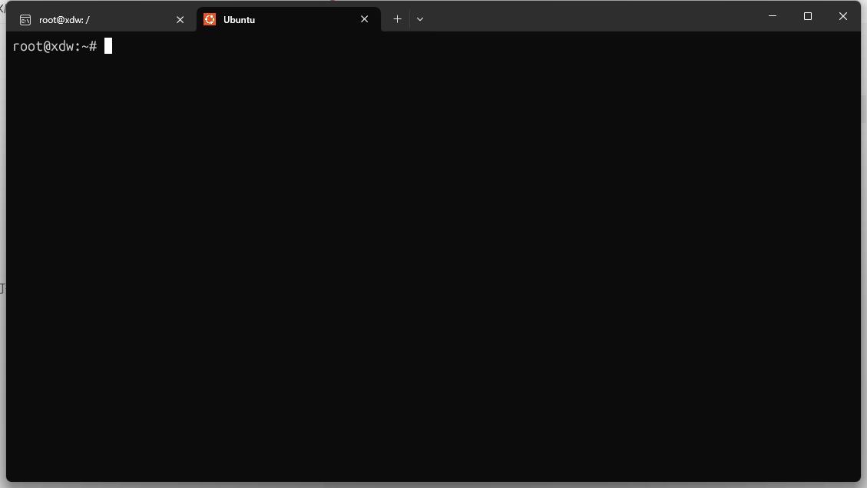Select the Ubuntu tab

pyautogui.click(x=289, y=19)
